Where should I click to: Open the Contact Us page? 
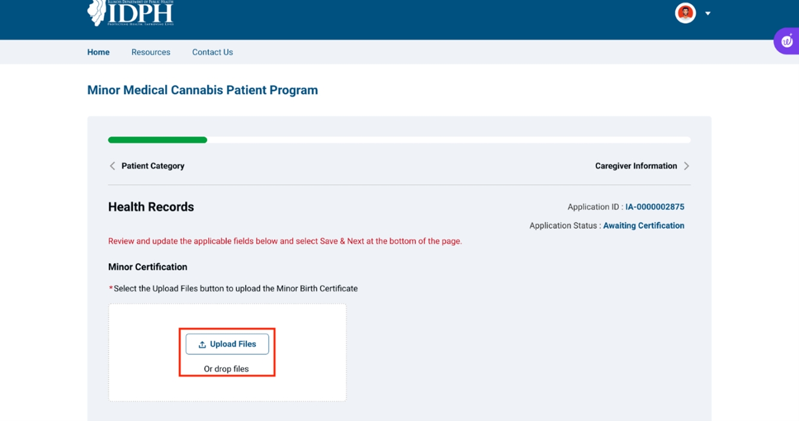pyautogui.click(x=212, y=52)
